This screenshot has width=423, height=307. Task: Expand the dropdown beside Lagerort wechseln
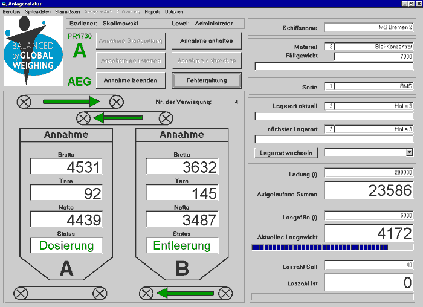coord(409,153)
